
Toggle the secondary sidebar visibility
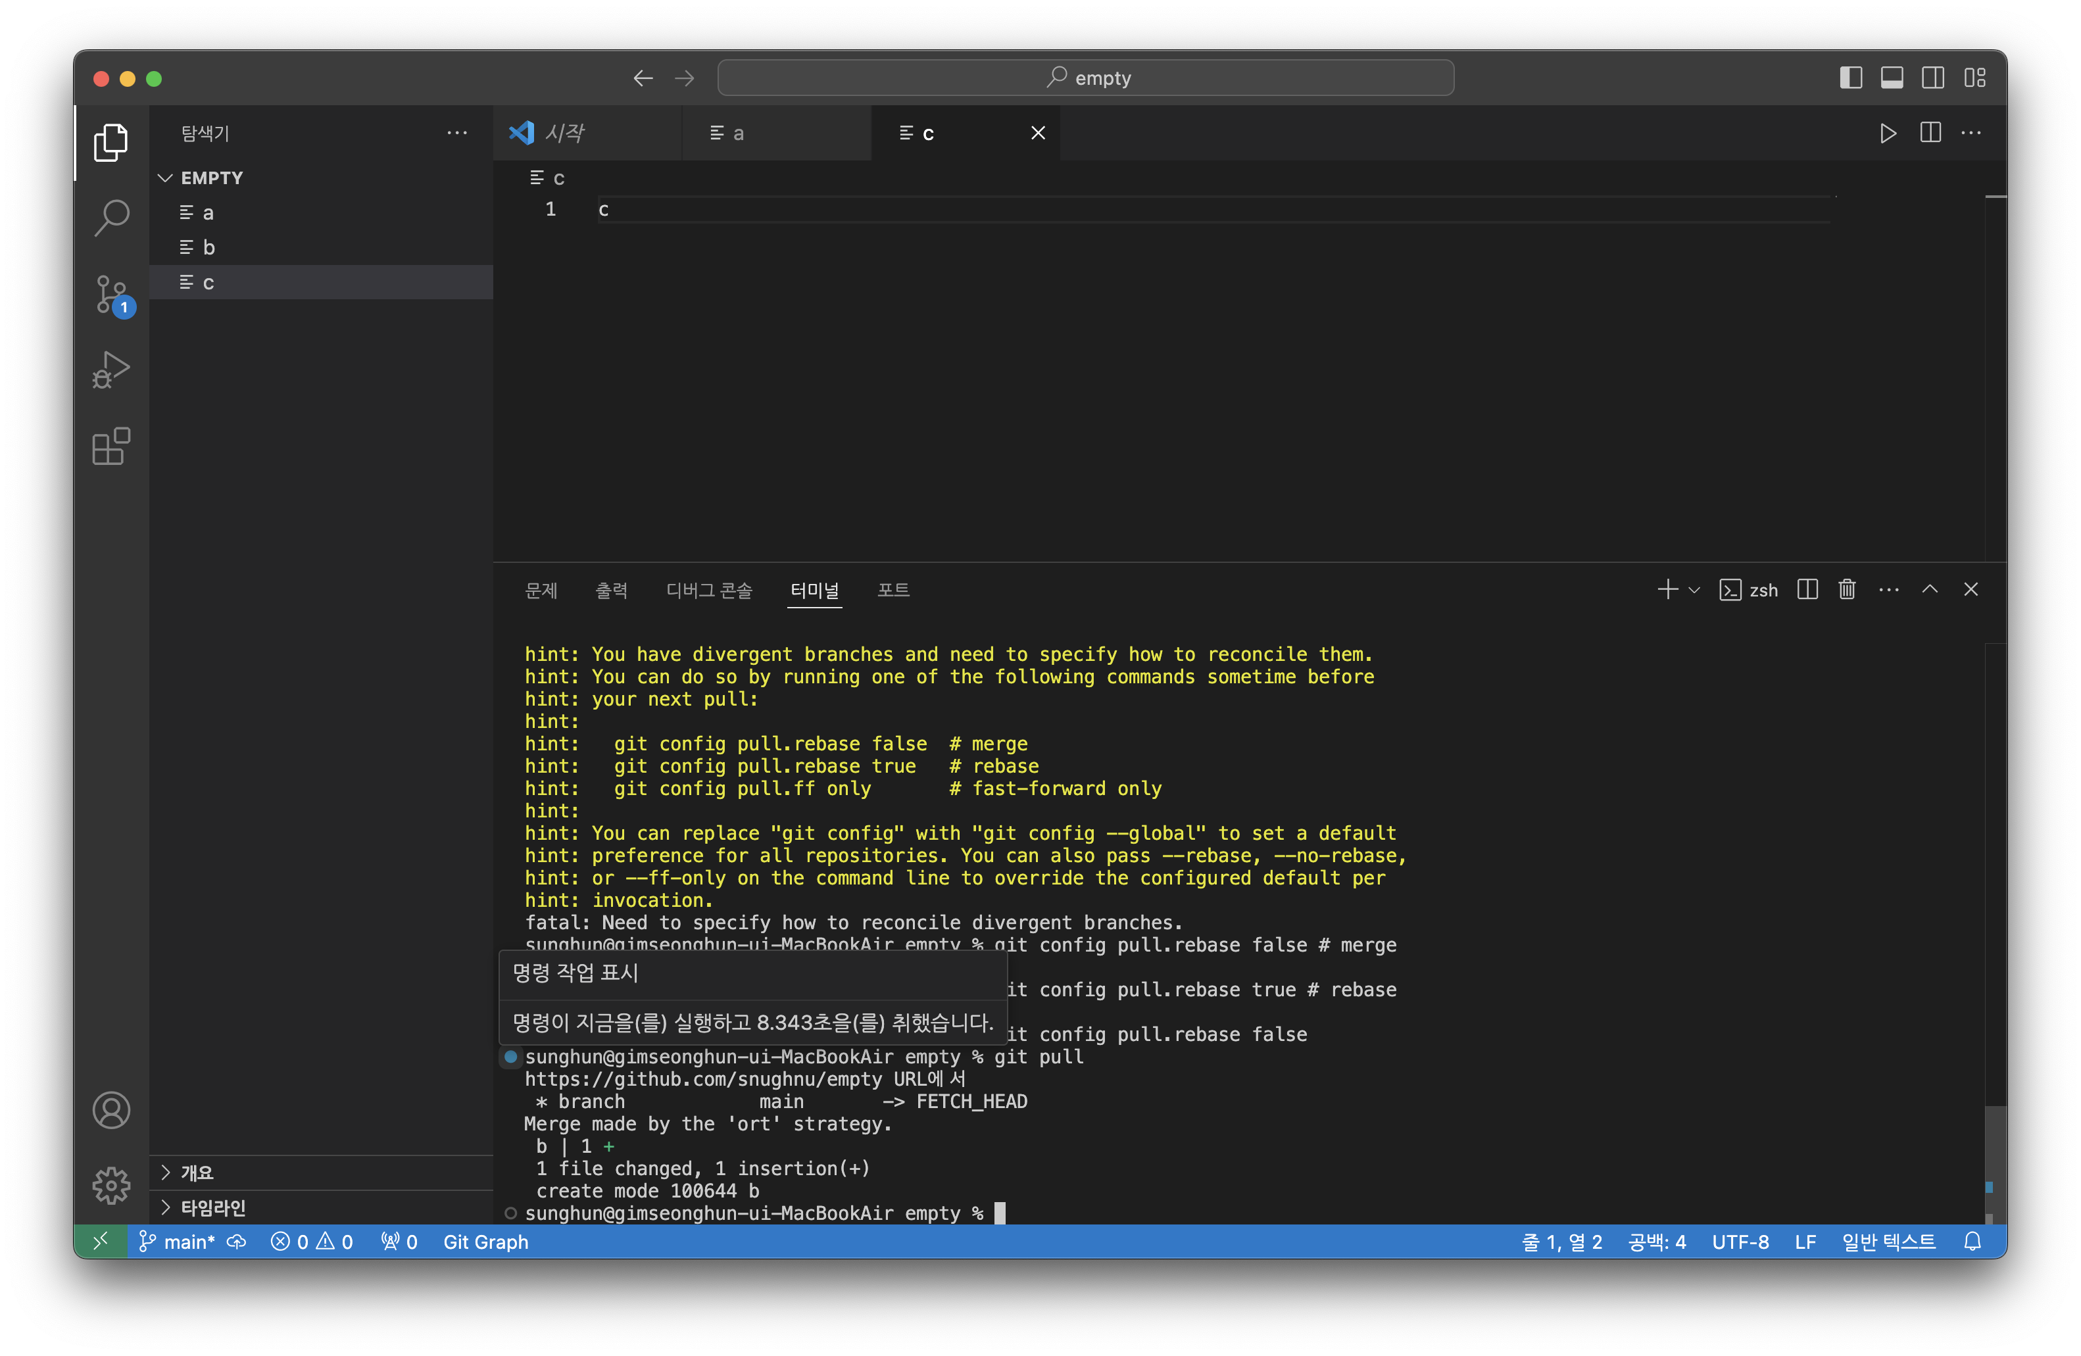tap(1932, 78)
